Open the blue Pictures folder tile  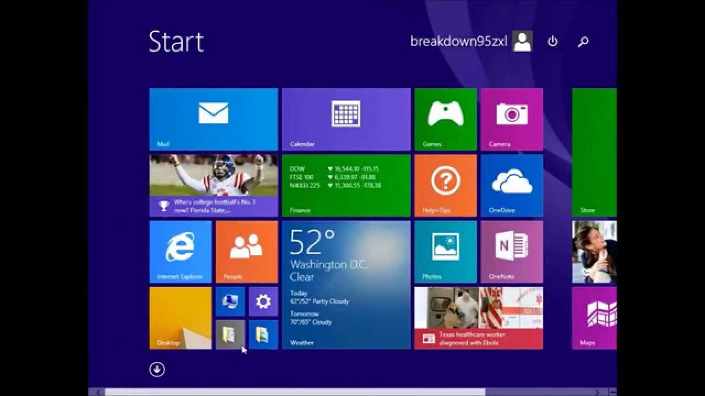click(x=263, y=334)
